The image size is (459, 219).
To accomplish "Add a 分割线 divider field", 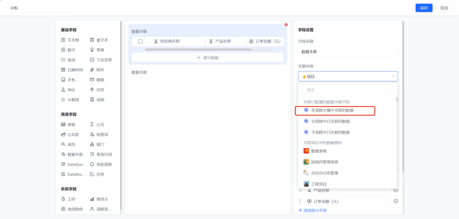I will [x=70, y=100].
